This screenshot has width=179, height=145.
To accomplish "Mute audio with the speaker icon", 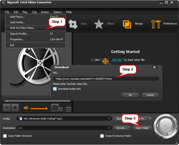I will [26, 108].
